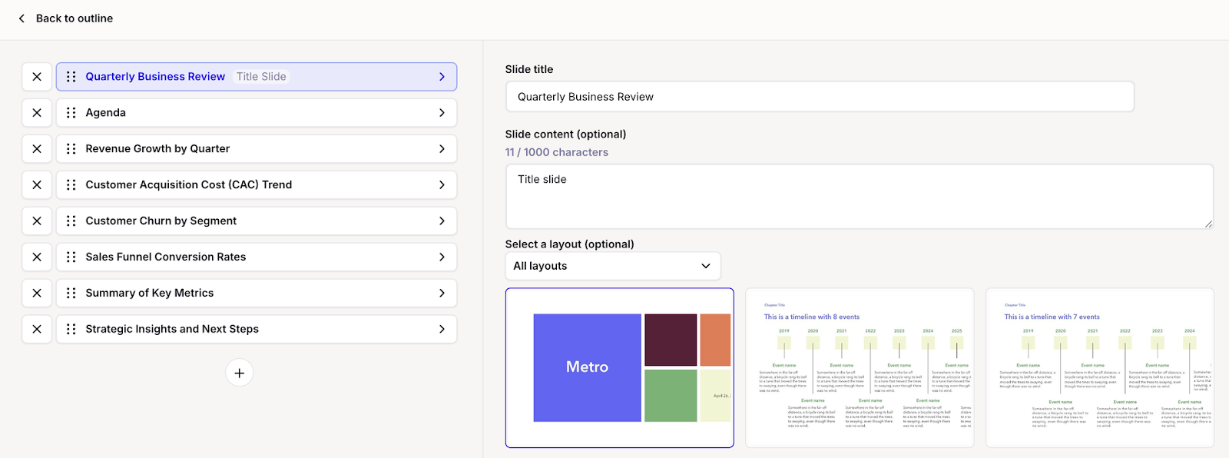
Task: Open the All layouts dropdown
Action: click(x=612, y=266)
